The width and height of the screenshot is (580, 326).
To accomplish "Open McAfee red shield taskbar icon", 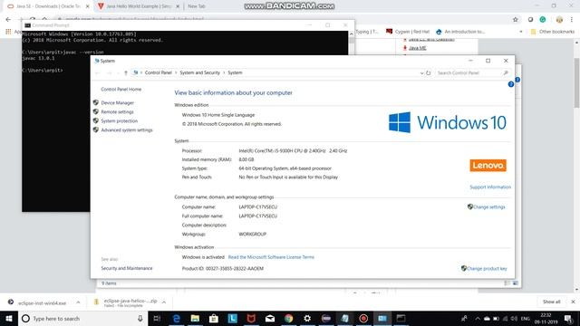I will click(251, 318).
